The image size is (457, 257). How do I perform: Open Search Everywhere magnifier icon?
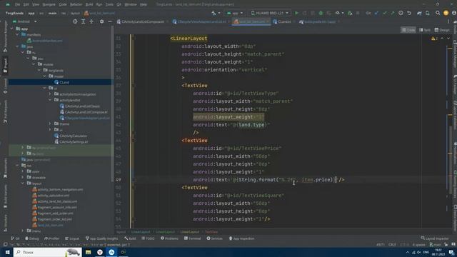click(438, 13)
